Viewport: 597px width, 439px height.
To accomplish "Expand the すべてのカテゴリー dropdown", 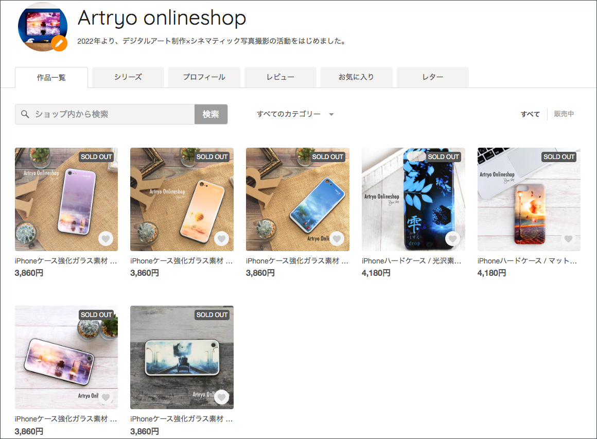I will coord(295,114).
